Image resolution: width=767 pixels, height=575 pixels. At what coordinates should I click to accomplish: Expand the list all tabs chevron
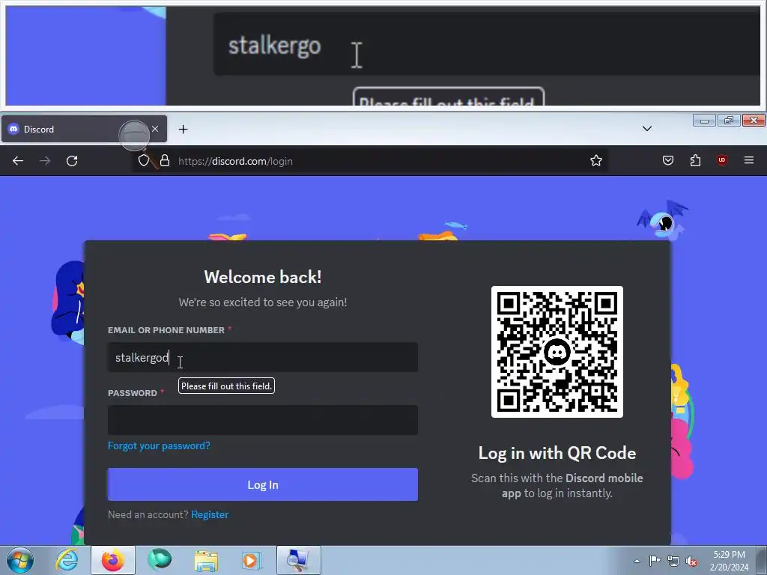tap(647, 129)
